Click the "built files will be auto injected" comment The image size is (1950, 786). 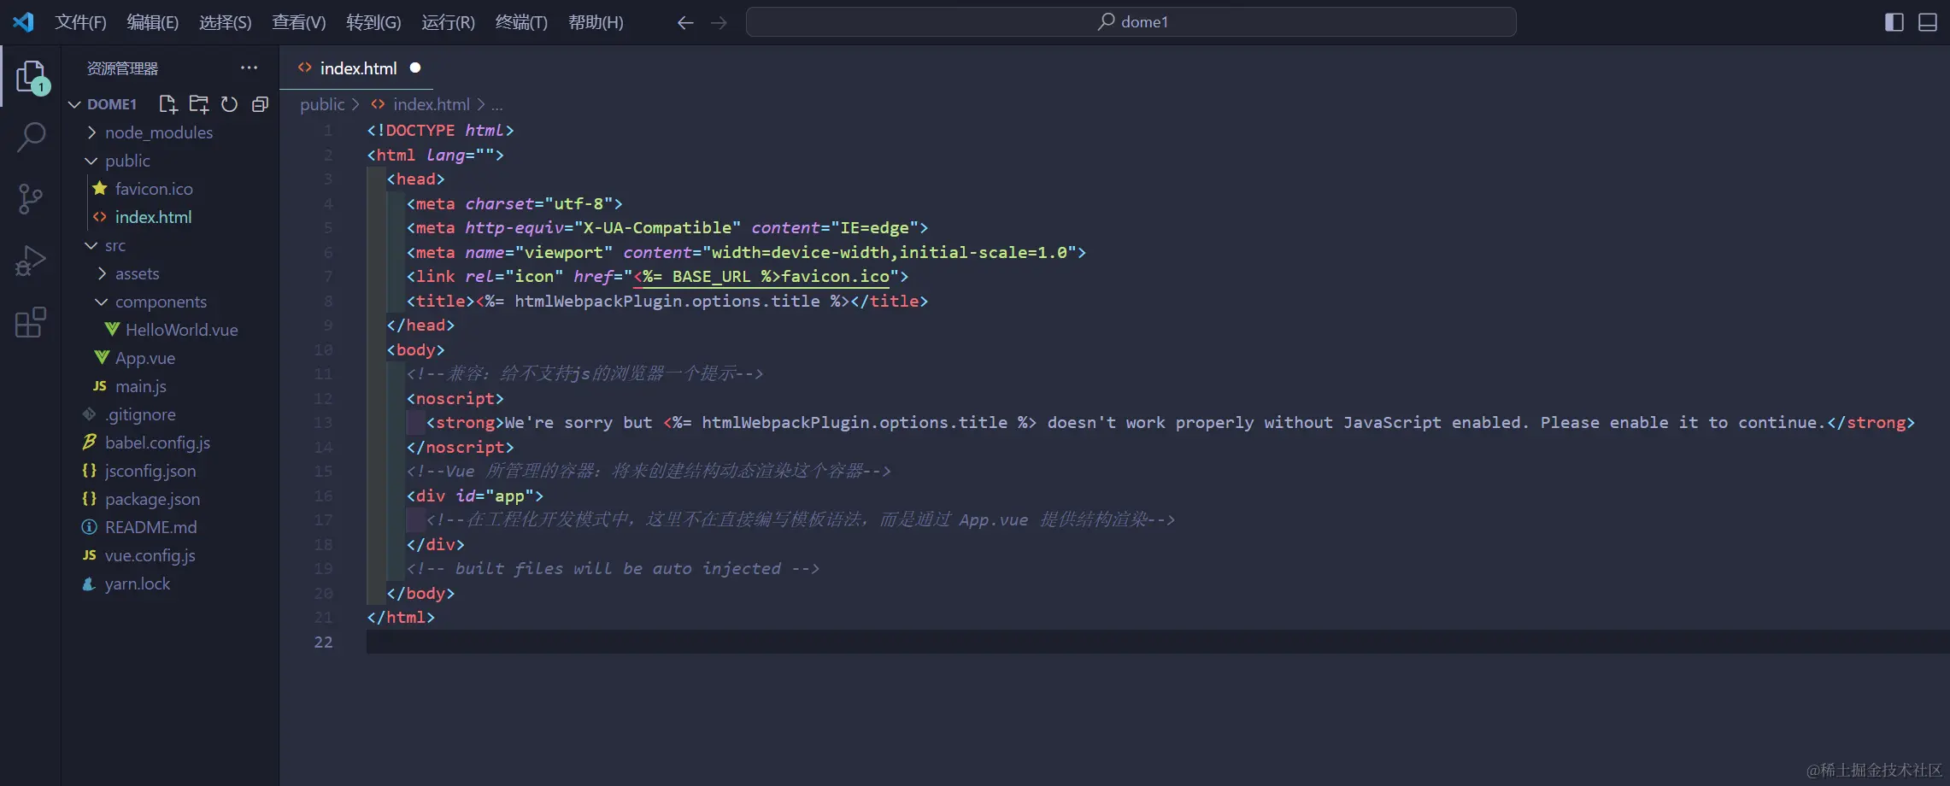[x=613, y=569]
